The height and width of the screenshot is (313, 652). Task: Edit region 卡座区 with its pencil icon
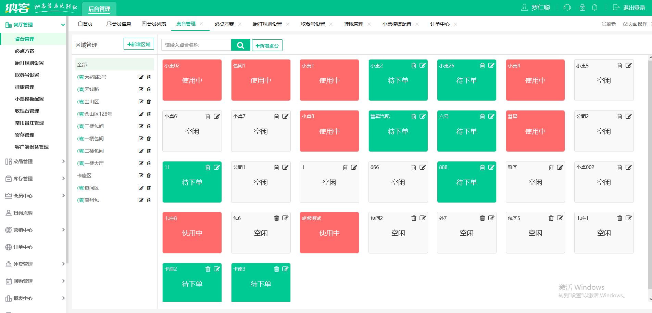tap(141, 175)
